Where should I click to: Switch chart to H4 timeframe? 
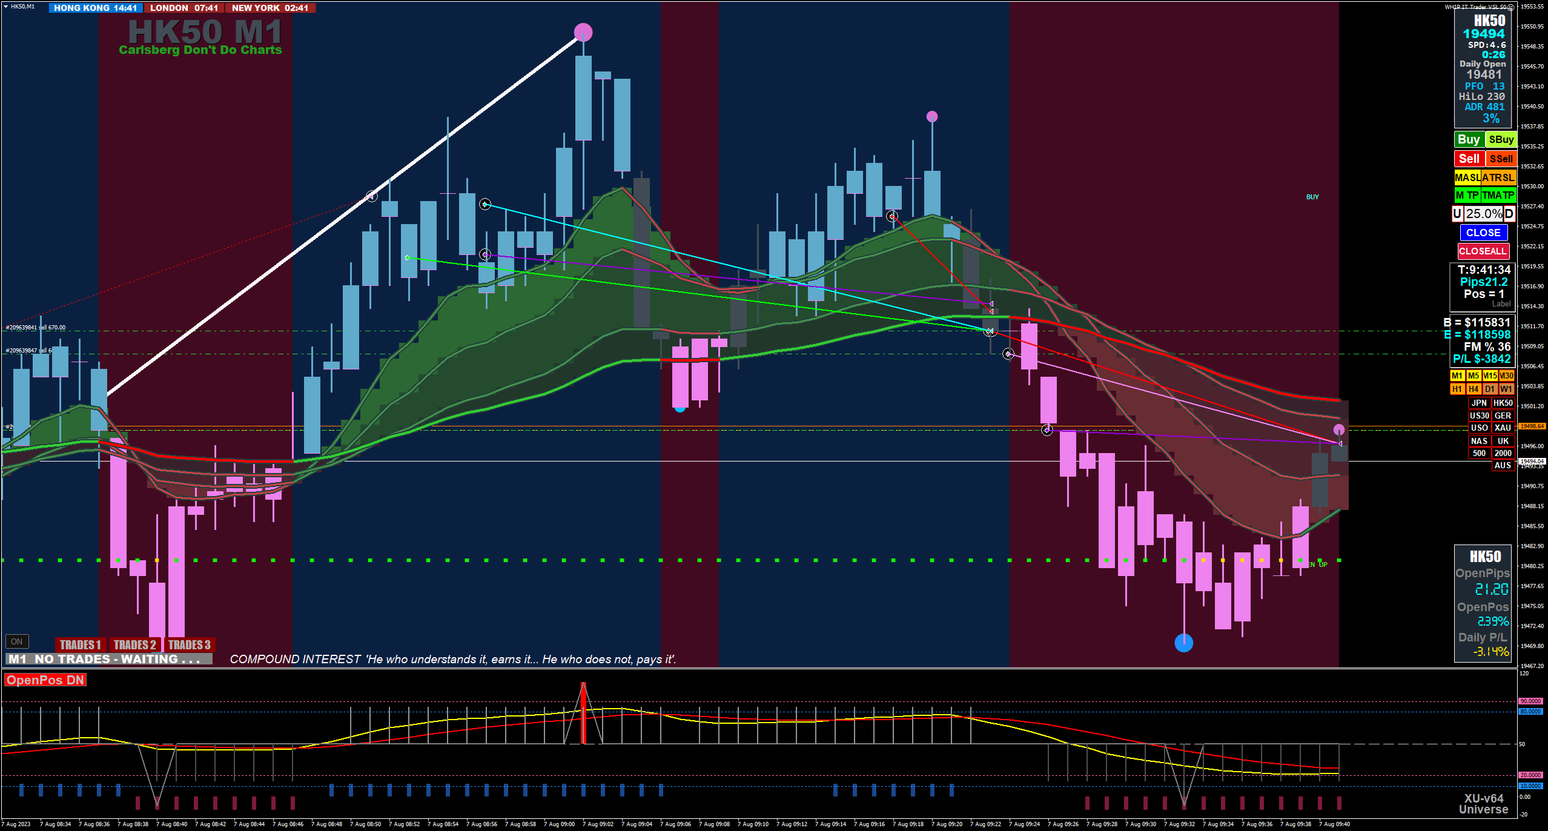tap(1474, 389)
